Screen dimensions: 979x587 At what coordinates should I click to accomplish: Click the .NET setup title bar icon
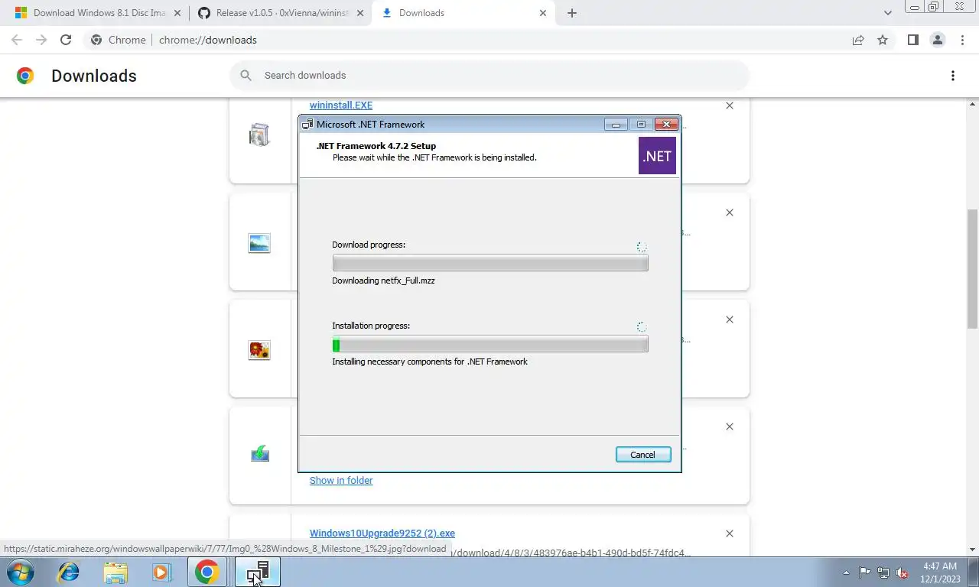click(x=307, y=124)
